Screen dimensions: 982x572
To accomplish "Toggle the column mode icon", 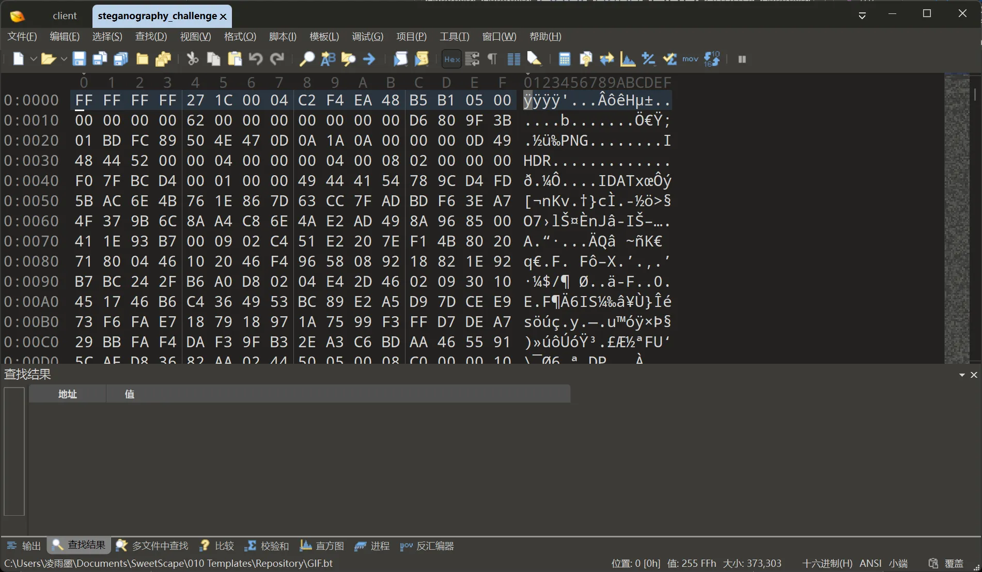I will coord(513,59).
